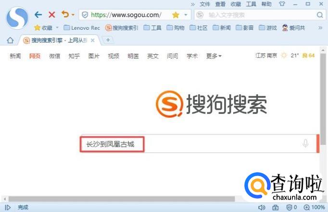This screenshot has width=328, height=212.
Task: Open the 工具 menu in the menu bar
Action: pos(251,4)
